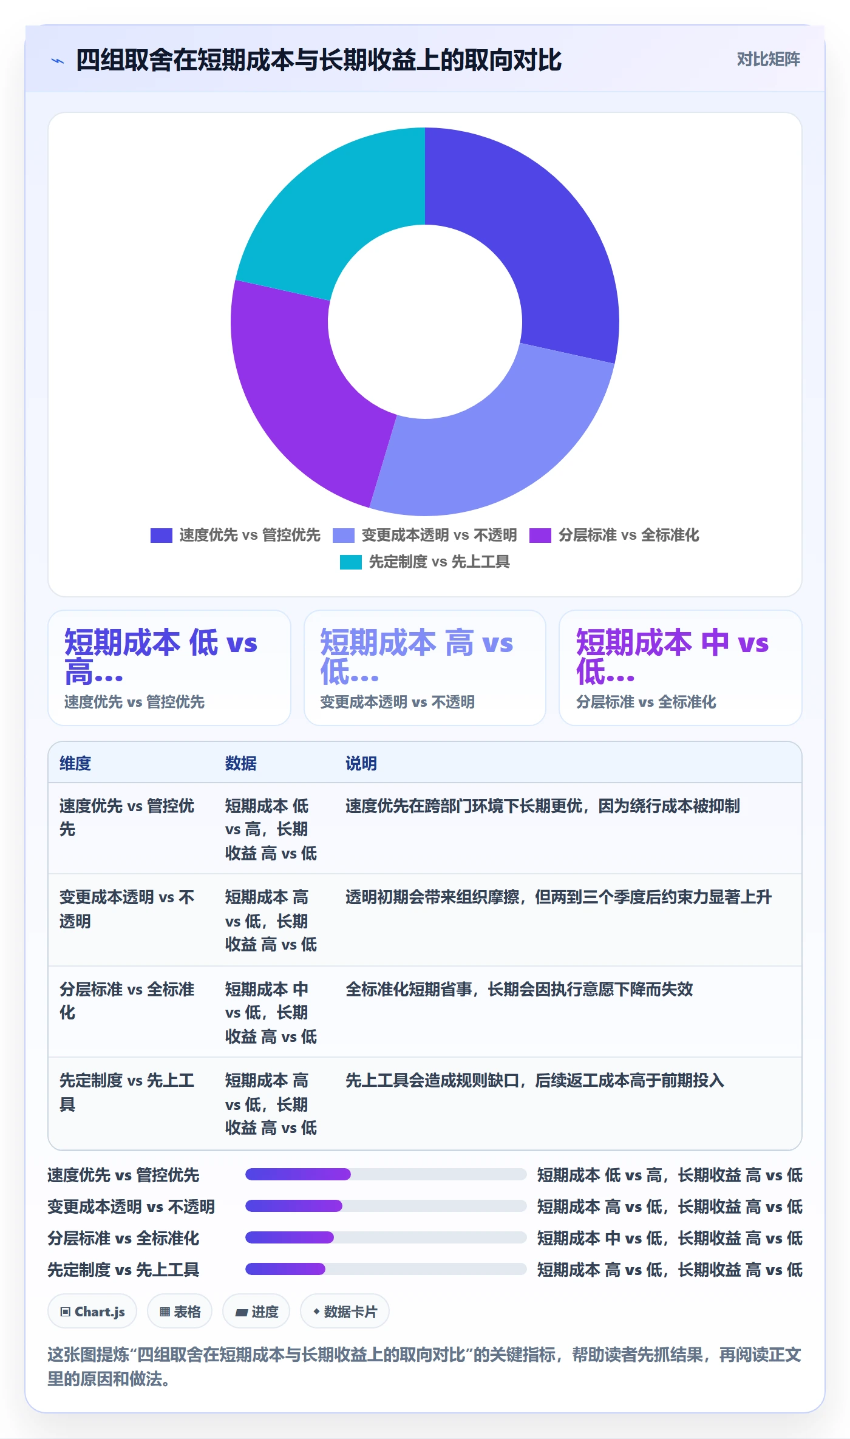Click the 速度优先 vs 管控优先 progress bar

click(x=386, y=1174)
